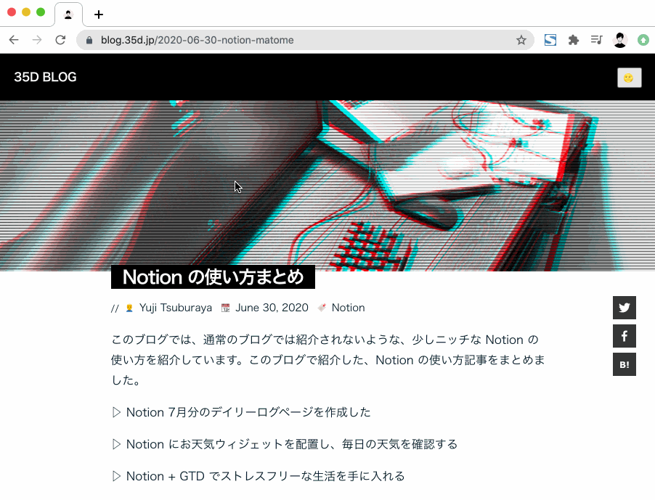This screenshot has width=655, height=500.
Task: Go back to the previous page
Action: pyautogui.click(x=14, y=40)
